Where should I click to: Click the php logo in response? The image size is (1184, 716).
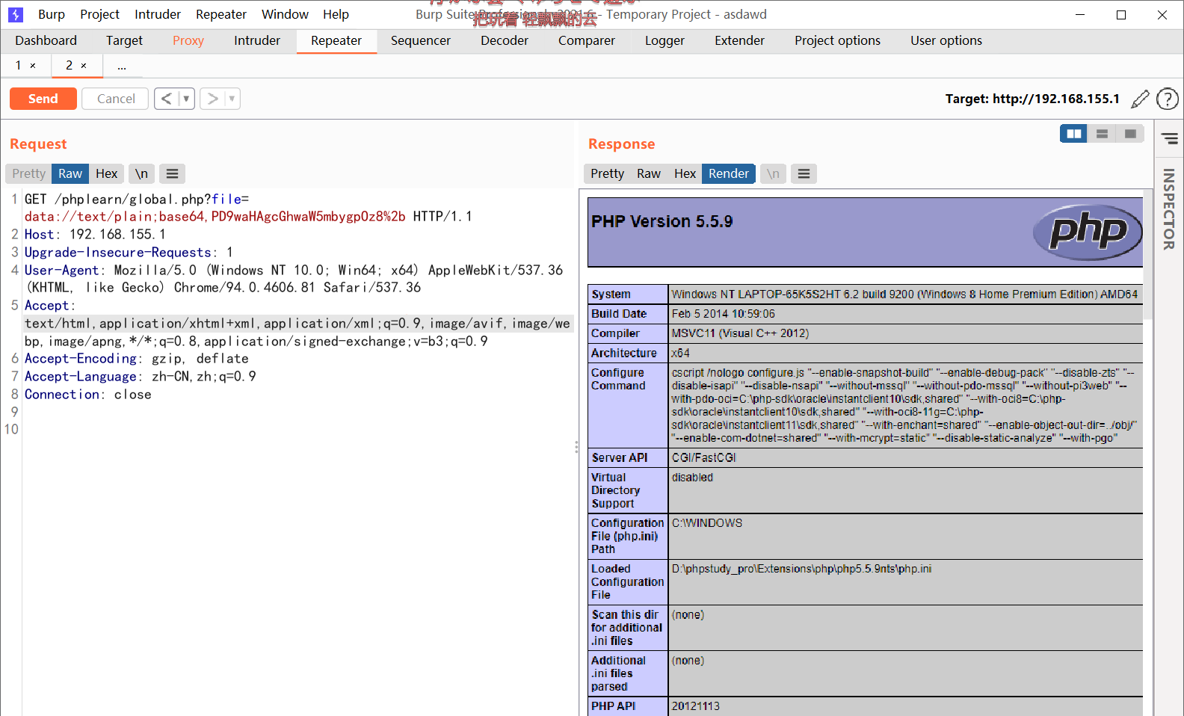tap(1088, 232)
